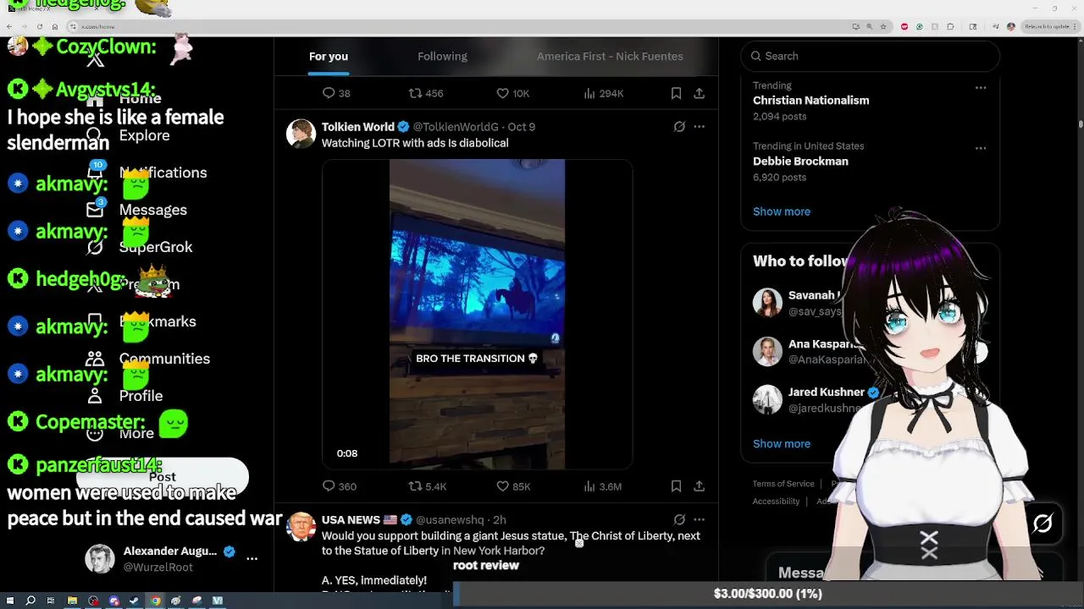Open Chrome profile avatar
Image resolution: width=1084 pixels, height=609 pixels.
pyautogui.click(x=1010, y=26)
